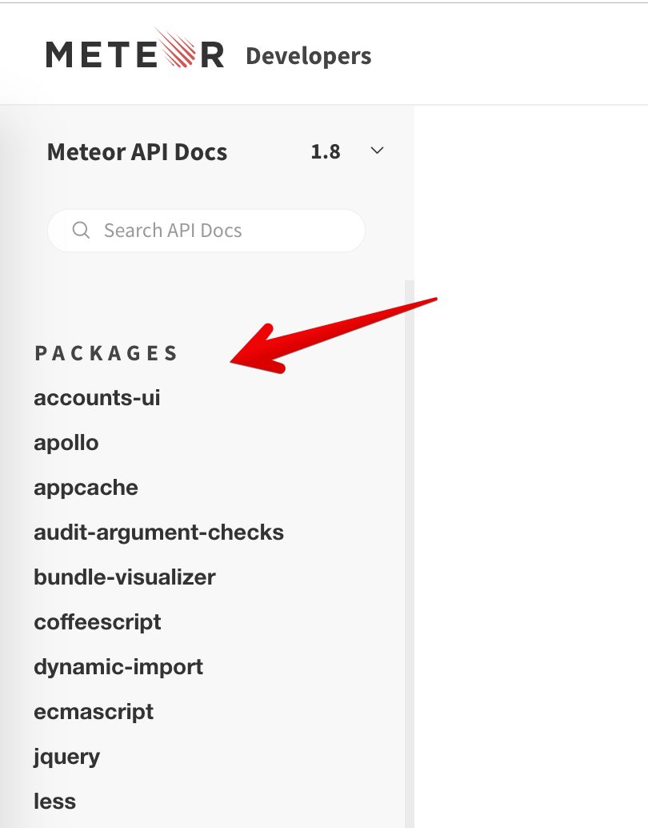Select the coffeescript package
Viewport: 648px width, 828px height.
point(97,622)
